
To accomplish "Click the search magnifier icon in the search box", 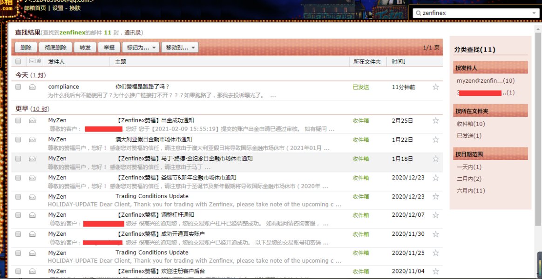I will tap(418, 13).
